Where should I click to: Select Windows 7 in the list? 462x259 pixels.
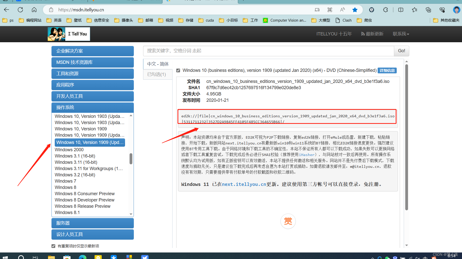pyautogui.click(x=65, y=181)
